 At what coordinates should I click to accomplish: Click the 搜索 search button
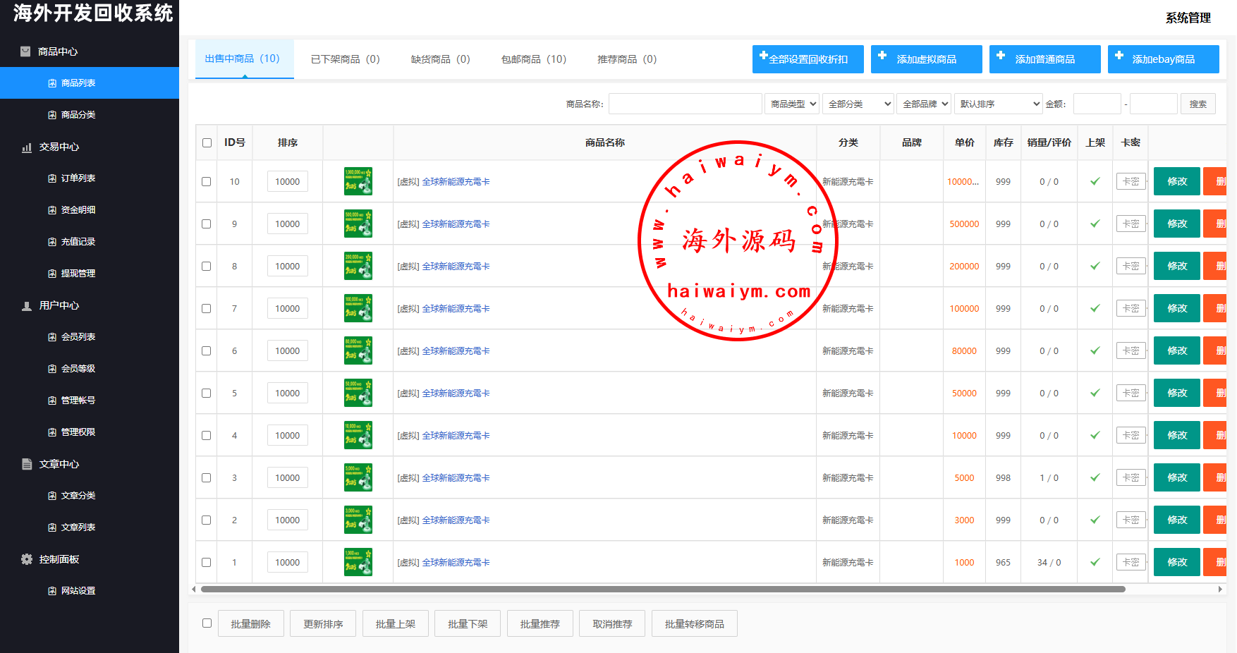click(x=1198, y=104)
